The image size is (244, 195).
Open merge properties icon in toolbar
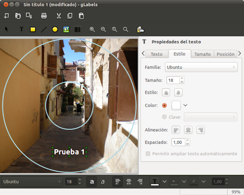141,30
